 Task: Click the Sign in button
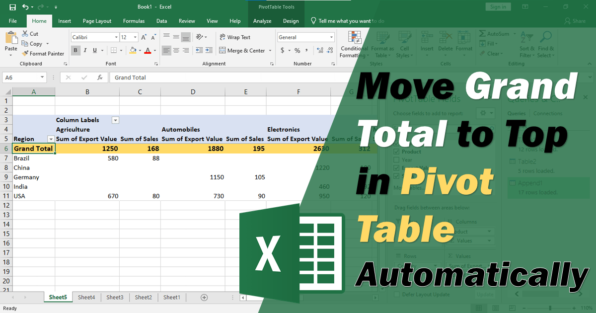pyautogui.click(x=498, y=6)
